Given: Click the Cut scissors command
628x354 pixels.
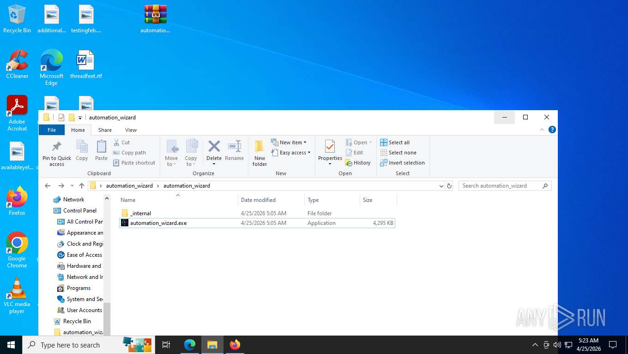Looking at the screenshot, I should 122,142.
